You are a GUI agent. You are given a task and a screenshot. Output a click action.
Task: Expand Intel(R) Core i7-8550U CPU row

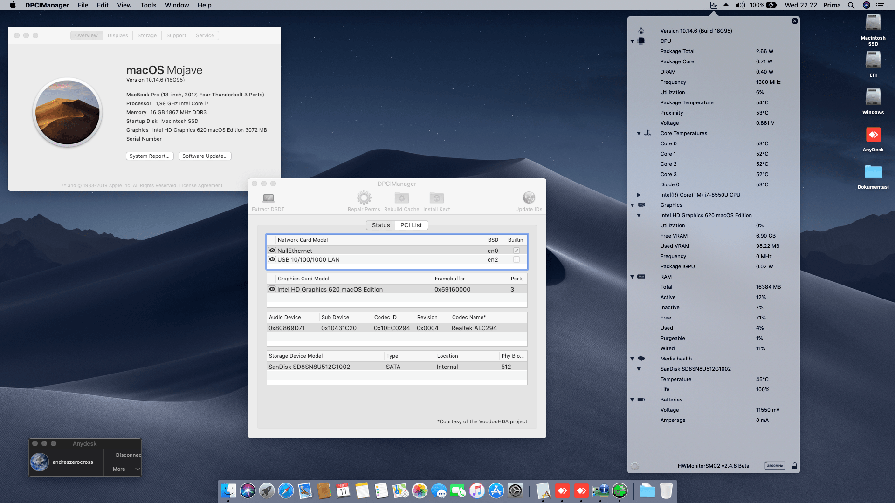[x=639, y=195]
